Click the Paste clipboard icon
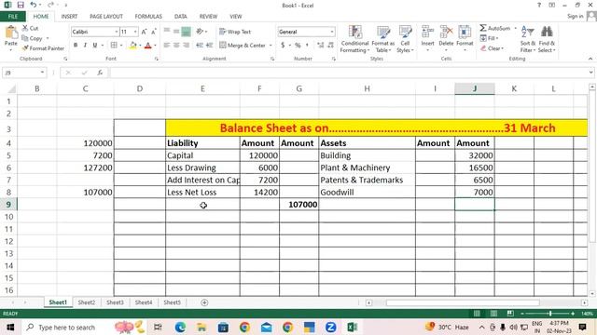 pos(11,33)
